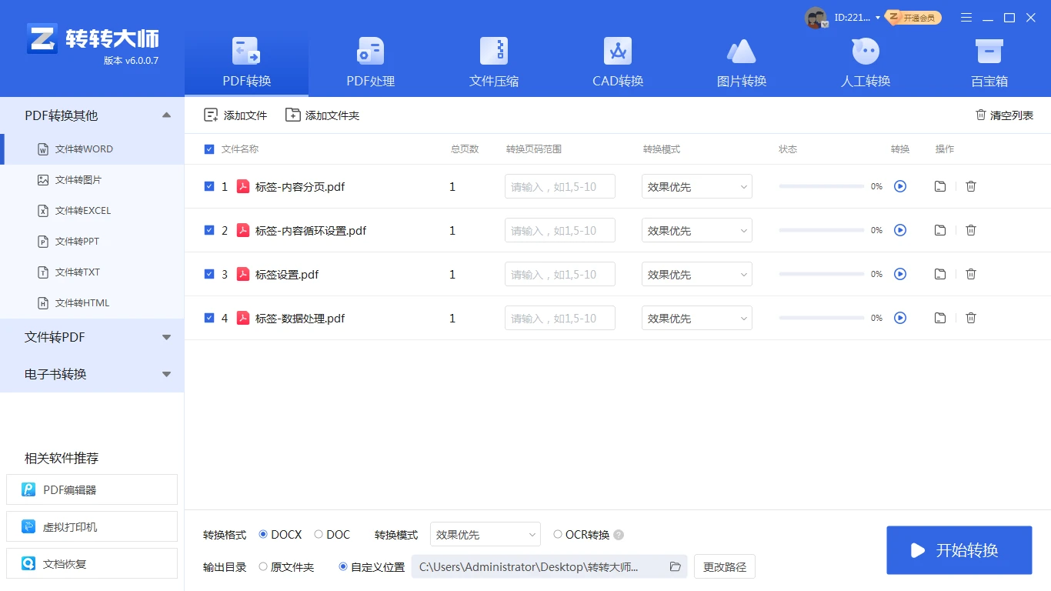Enable the OCR转换 option
Image resolution: width=1051 pixels, height=591 pixels.
(x=558, y=535)
